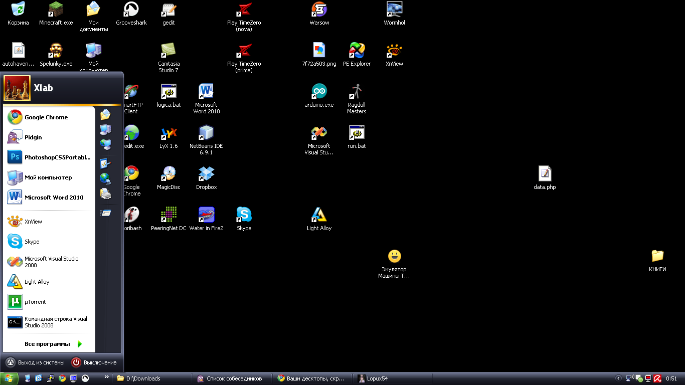The height and width of the screenshot is (385, 685).
Task: Open PE Explorer desktop shortcut
Action: click(x=357, y=51)
